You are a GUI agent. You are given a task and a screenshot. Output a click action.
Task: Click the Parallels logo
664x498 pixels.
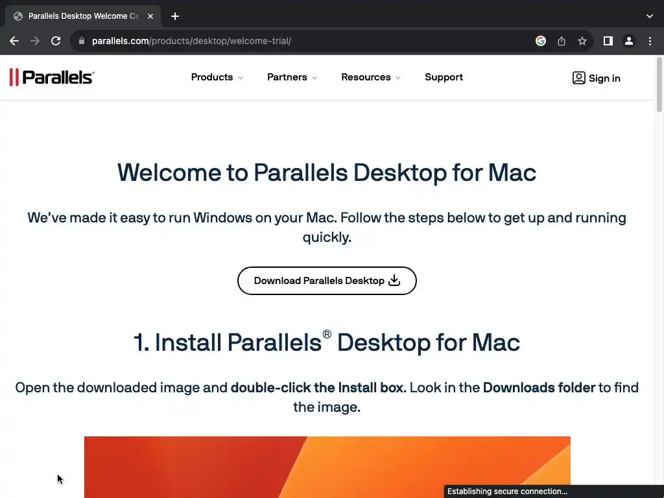[x=52, y=78]
